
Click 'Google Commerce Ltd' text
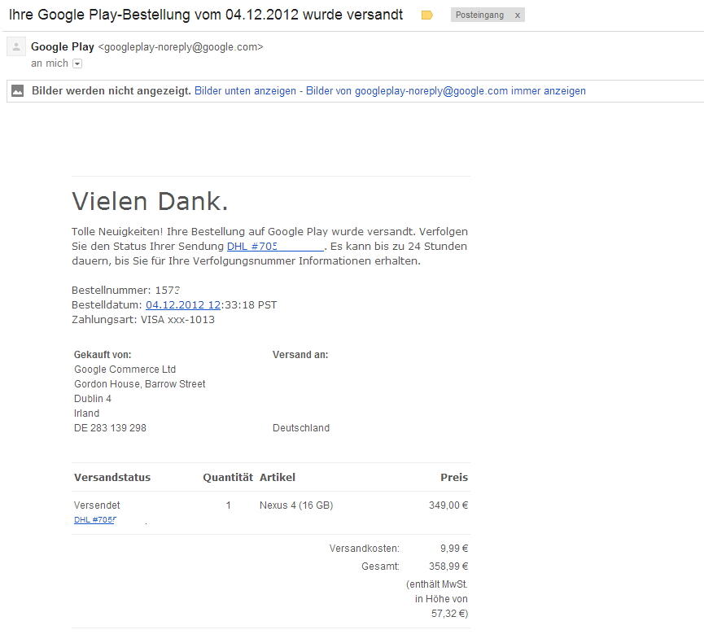[125, 370]
